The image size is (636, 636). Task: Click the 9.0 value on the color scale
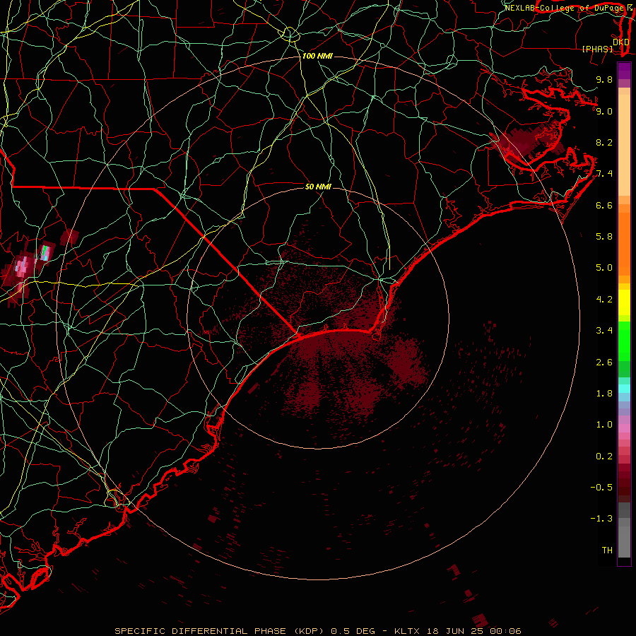[x=604, y=111]
